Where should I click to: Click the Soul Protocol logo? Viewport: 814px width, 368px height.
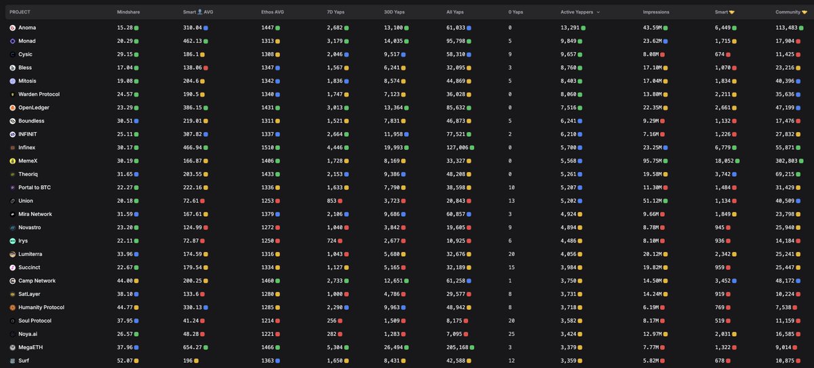[12, 321]
